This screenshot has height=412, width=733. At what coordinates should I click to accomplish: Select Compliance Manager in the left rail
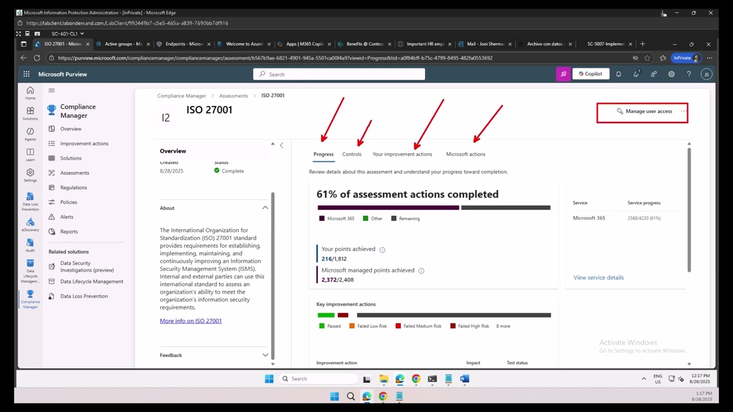[30, 299]
